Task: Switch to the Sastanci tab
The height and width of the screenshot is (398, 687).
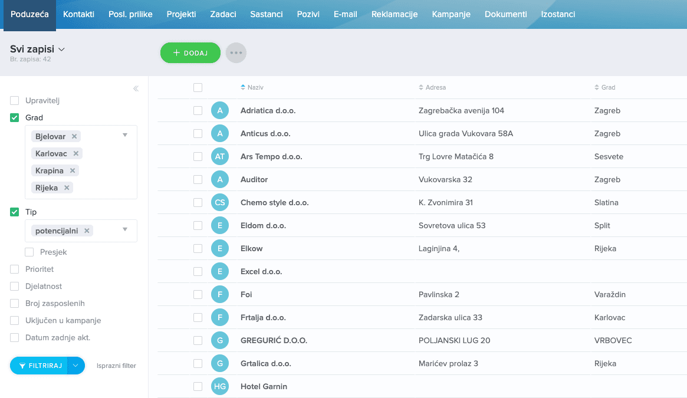Action: pos(267,15)
